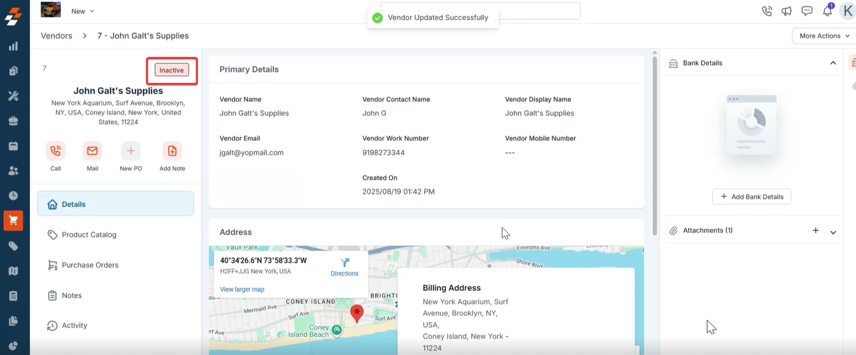Open the More Actions dropdown
The image size is (856, 355).
824,36
